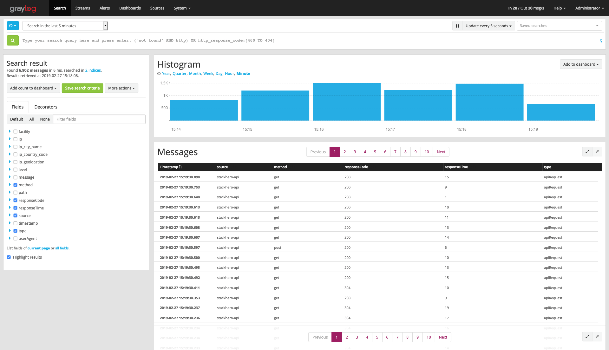The width and height of the screenshot is (609, 350).
Task: Open the Dashboards menu item
Action: click(130, 8)
